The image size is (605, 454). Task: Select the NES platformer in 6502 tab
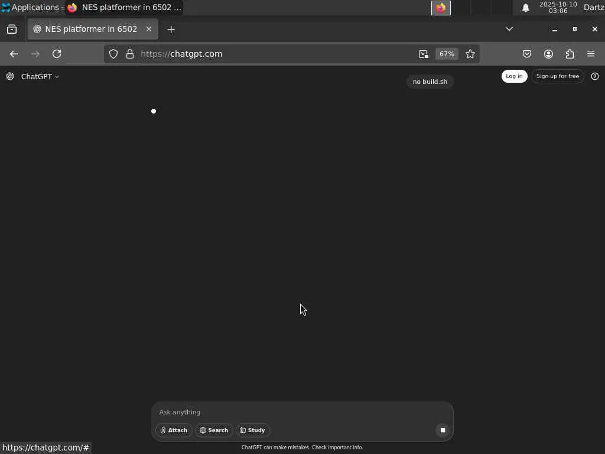pos(93,30)
